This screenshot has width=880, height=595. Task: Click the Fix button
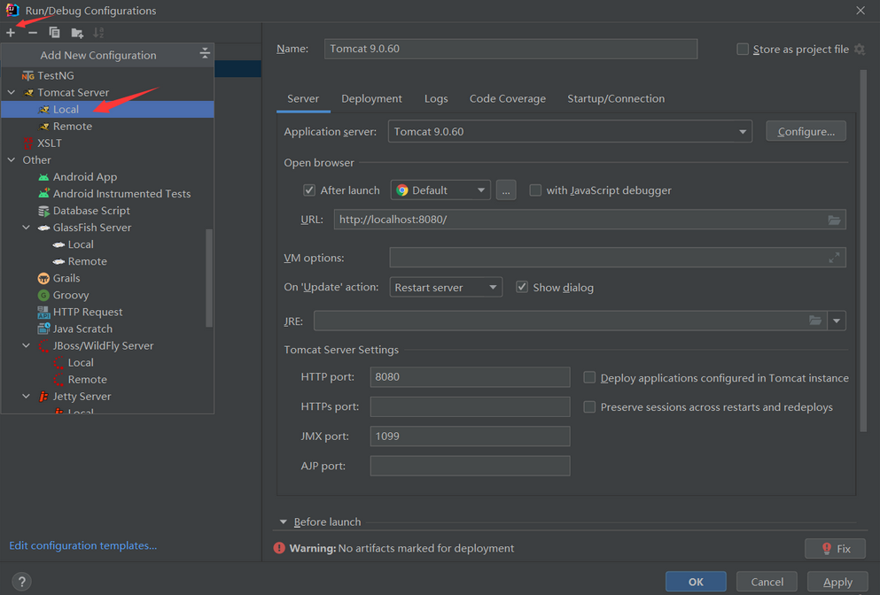[x=835, y=549]
